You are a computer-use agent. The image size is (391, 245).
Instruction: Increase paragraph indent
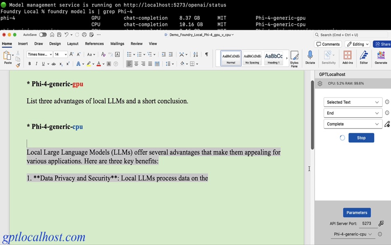170,54
